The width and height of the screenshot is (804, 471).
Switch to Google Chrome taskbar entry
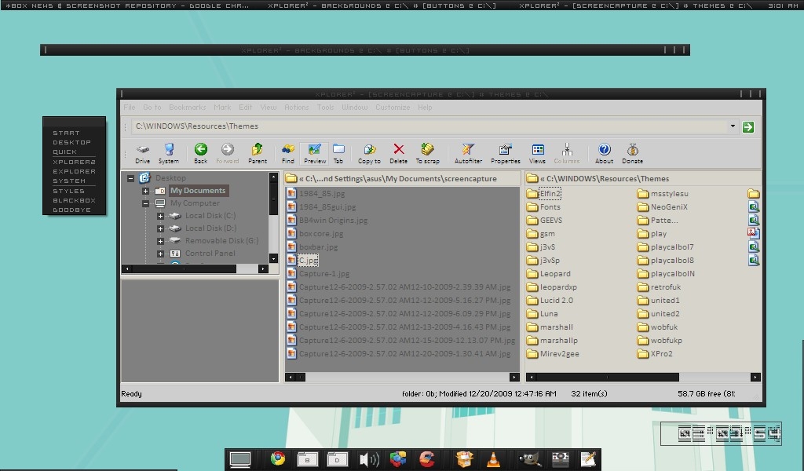(127, 5)
